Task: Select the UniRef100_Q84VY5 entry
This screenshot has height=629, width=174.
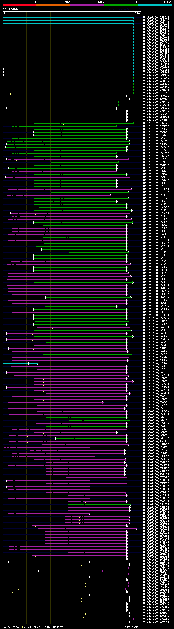Action: tap(156, 141)
